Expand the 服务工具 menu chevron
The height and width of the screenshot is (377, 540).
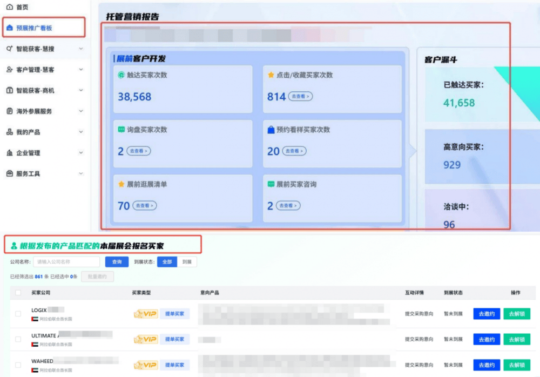[x=81, y=173]
